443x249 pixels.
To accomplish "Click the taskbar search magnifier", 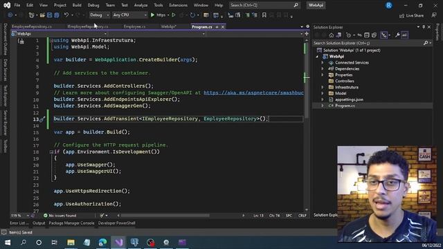I will [x=24, y=242].
